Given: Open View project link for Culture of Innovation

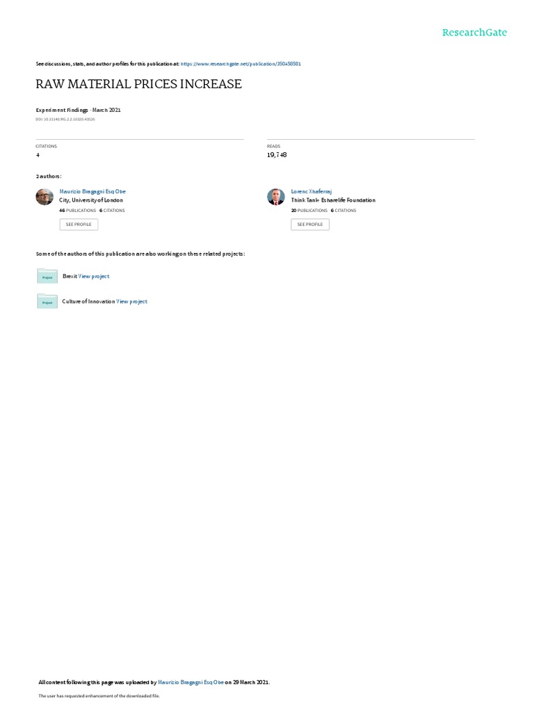Looking at the screenshot, I should click(x=131, y=302).
